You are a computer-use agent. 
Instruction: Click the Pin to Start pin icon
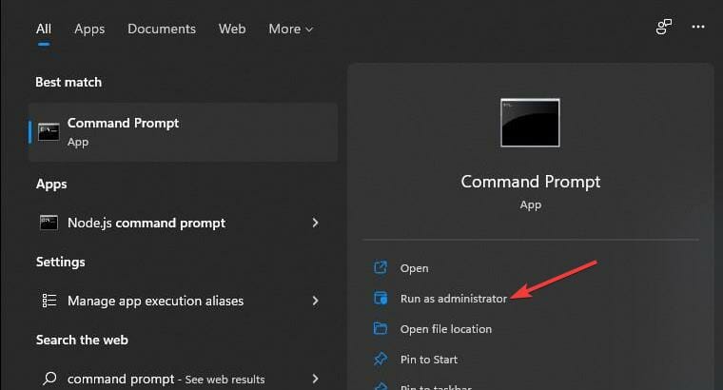point(381,360)
